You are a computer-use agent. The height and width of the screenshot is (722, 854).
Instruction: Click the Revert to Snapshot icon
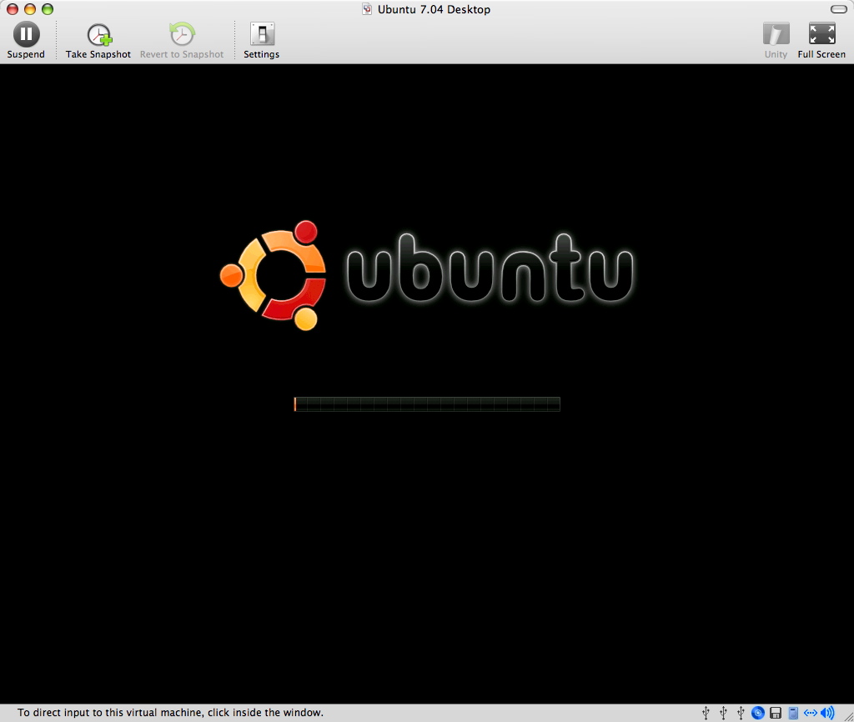182,34
